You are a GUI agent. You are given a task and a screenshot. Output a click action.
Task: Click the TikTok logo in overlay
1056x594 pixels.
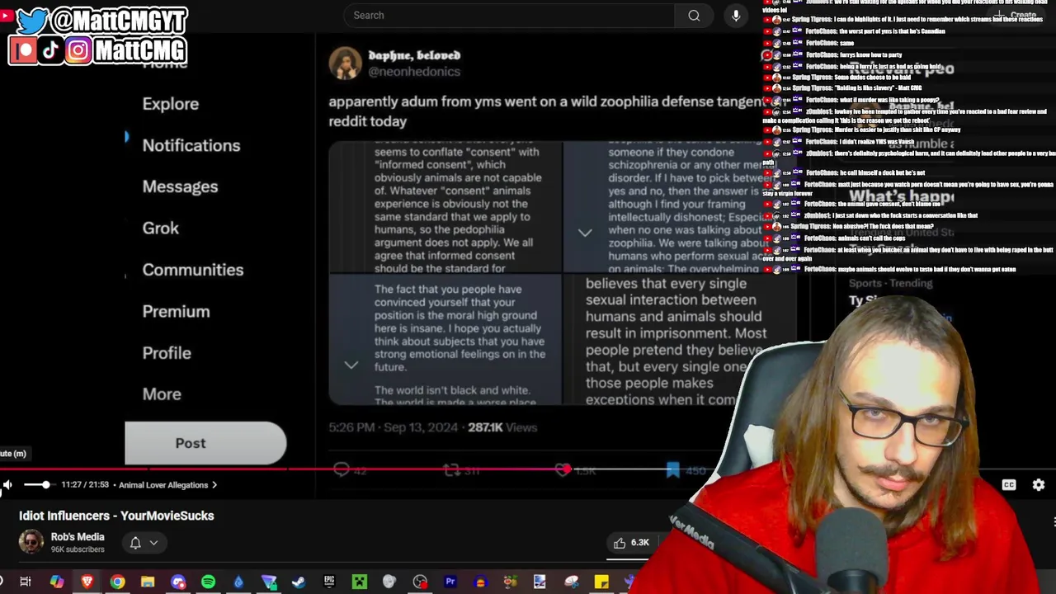point(50,50)
